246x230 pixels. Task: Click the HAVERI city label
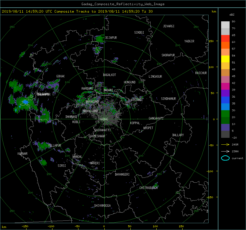click(x=95, y=163)
